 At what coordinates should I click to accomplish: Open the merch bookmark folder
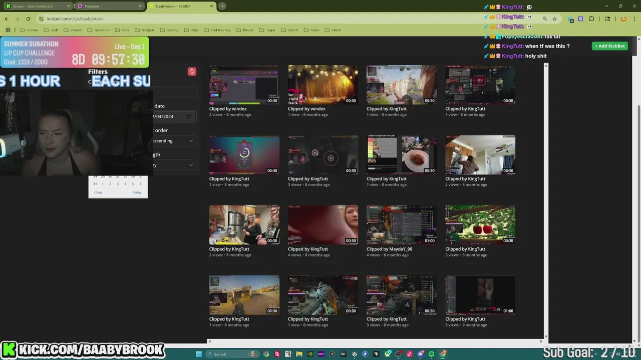tap(289, 30)
